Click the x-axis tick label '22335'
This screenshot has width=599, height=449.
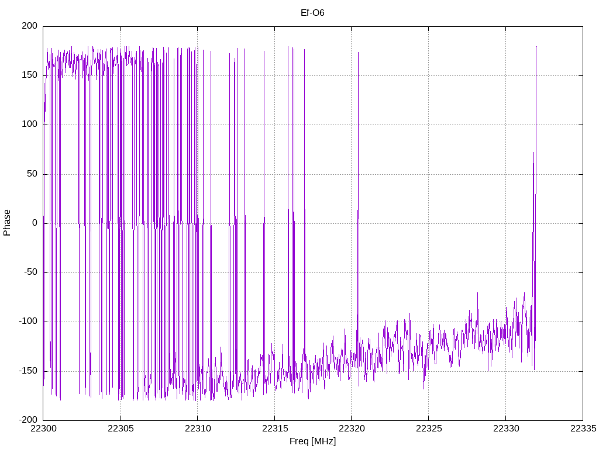coord(583,429)
